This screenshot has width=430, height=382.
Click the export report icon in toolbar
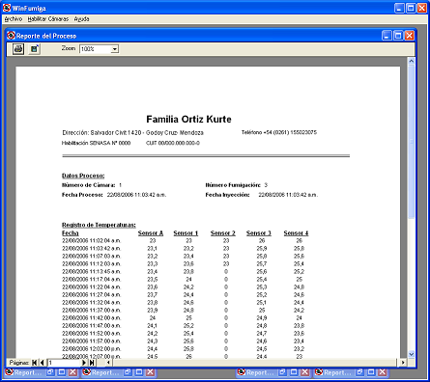(34, 49)
